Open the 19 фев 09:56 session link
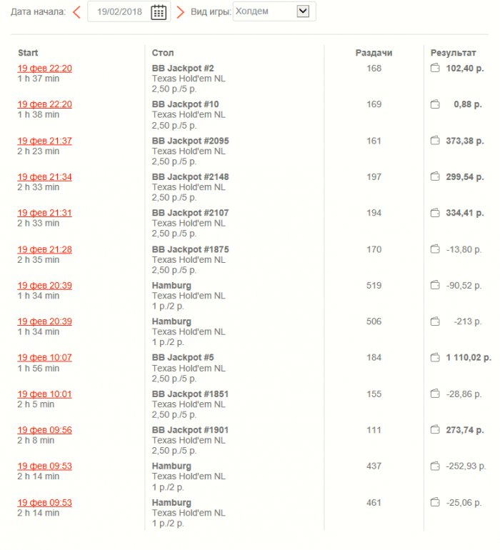 (x=44, y=430)
